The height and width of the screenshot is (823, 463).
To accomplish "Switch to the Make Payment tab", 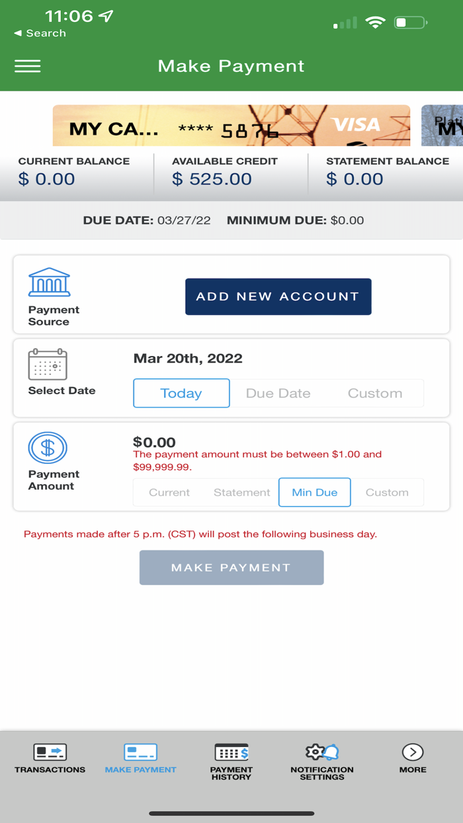I will pos(140,752).
